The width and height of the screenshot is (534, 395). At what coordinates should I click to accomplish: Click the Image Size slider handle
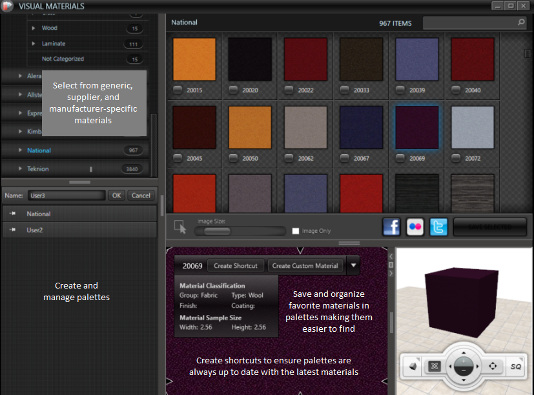tap(217, 231)
